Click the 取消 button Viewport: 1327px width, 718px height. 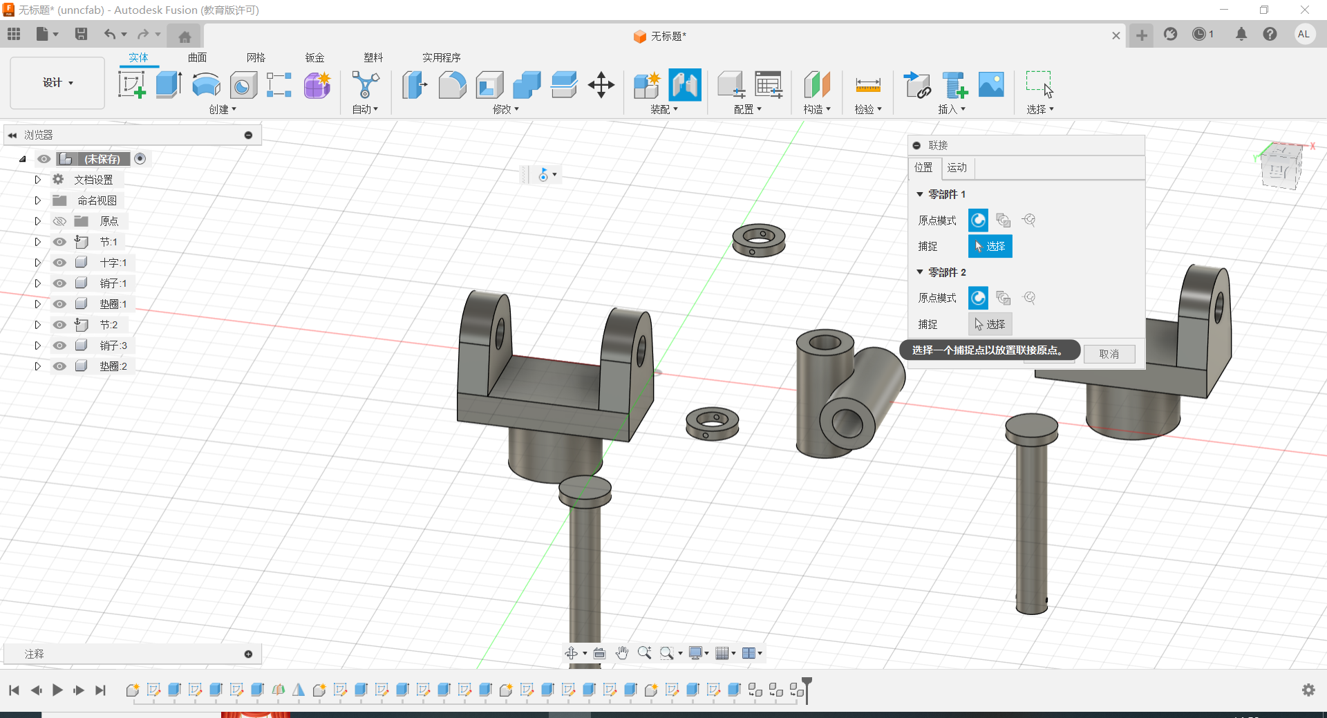1109,354
